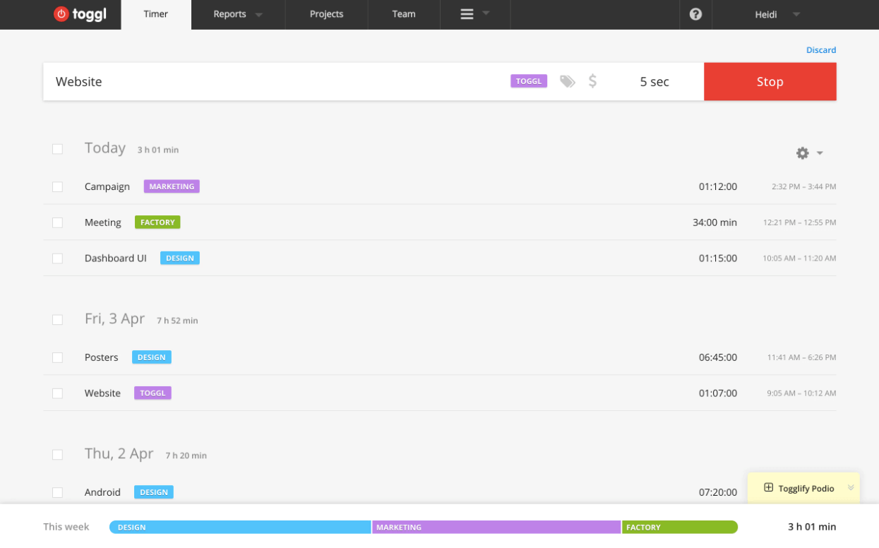This screenshot has height=548, width=879.
Task: Click the DESIGN segment of weekly bar
Action: pos(240,527)
